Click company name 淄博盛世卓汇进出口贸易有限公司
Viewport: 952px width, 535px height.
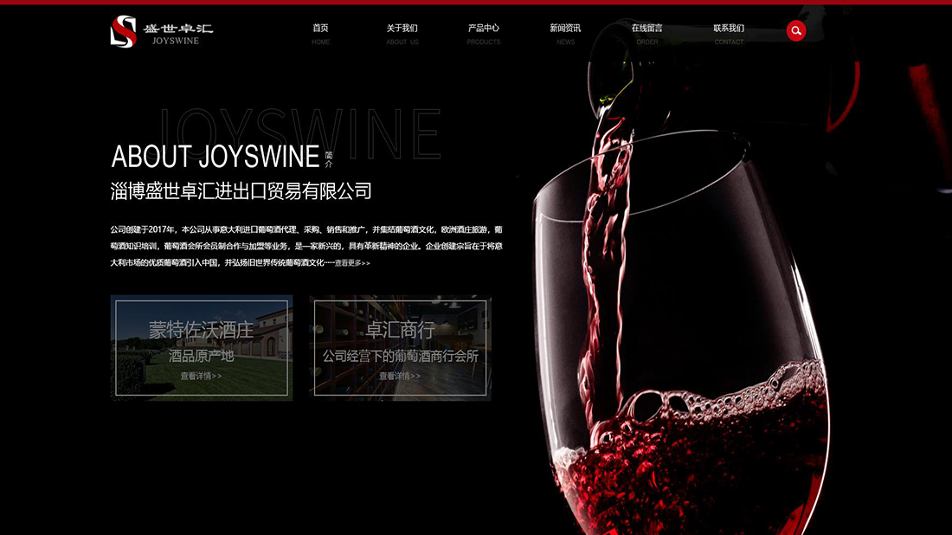click(x=241, y=191)
